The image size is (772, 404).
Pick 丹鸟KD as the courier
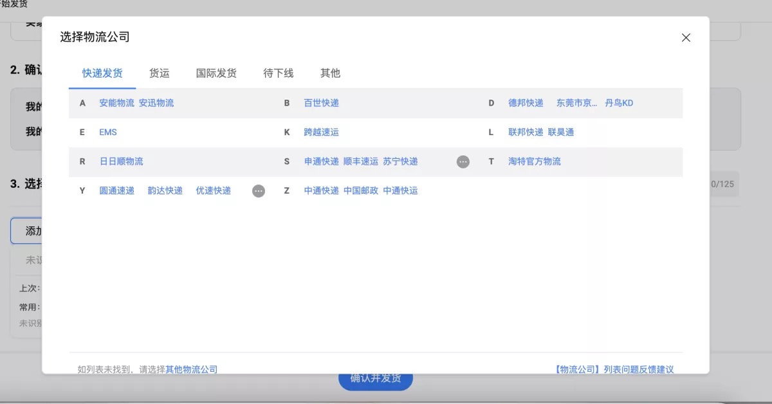(x=619, y=103)
